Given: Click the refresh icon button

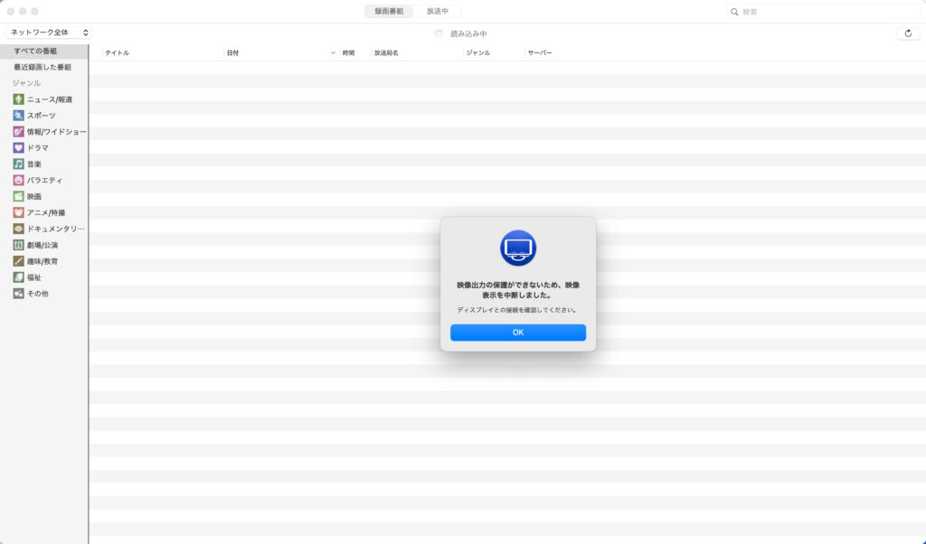Looking at the screenshot, I should tap(907, 33).
